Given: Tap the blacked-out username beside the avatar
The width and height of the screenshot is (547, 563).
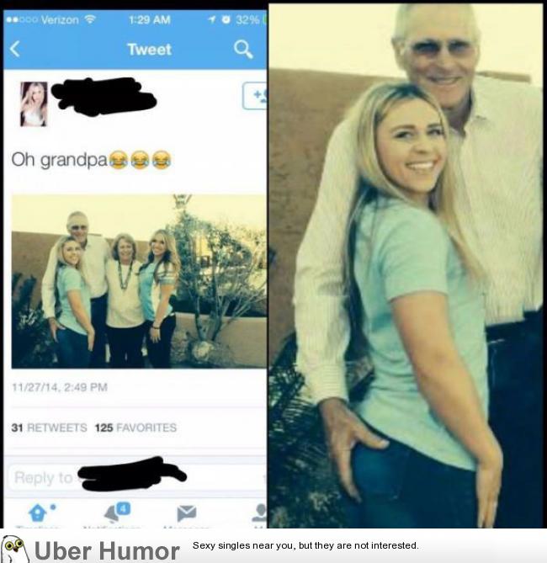Looking at the screenshot, I should pyautogui.click(x=104, y=96).
